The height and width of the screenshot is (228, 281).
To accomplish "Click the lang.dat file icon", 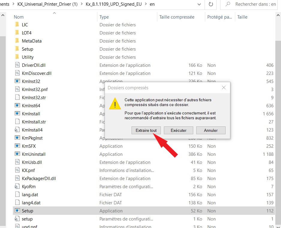I will coord(17,195).
